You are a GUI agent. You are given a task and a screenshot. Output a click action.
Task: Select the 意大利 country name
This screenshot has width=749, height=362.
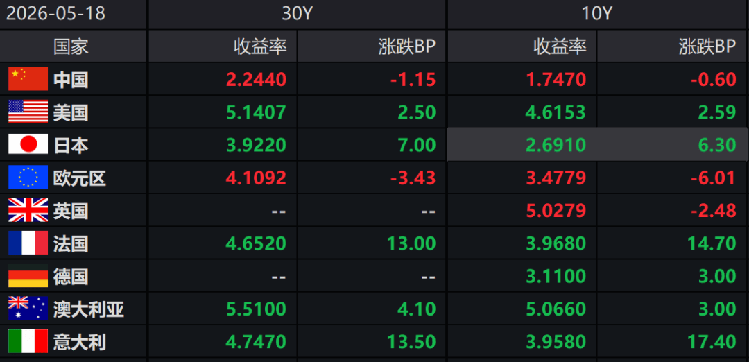(x=79, y=342)
